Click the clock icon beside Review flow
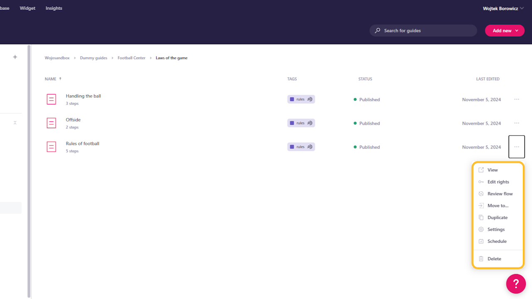This screenshot has height=299, width=532. 481,193
